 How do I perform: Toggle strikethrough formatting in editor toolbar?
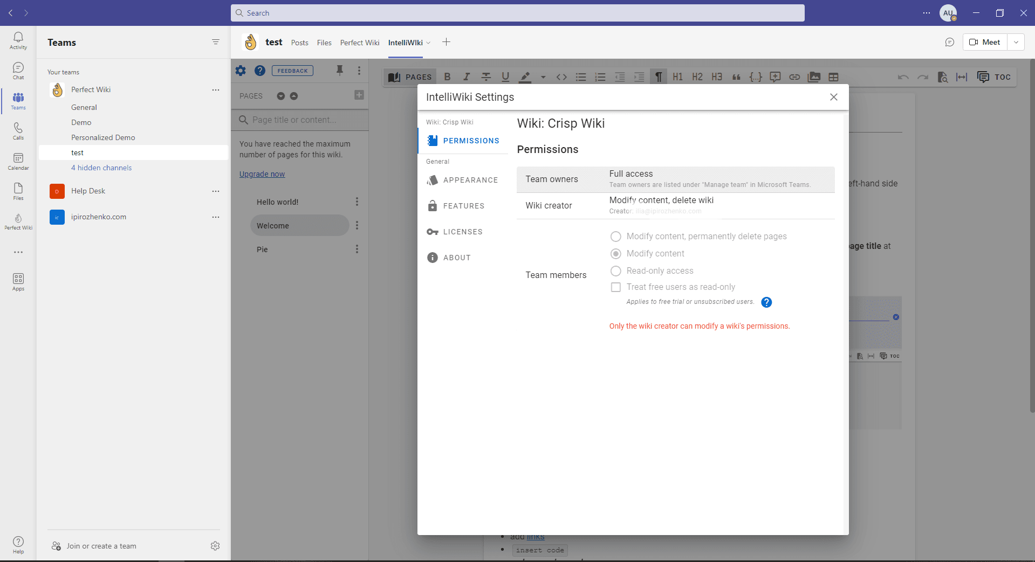pos(486,77)
